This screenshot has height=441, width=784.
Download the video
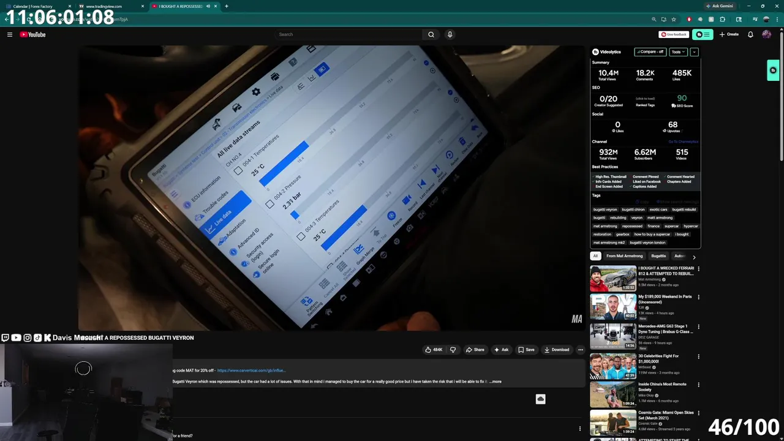coord(557,350)
